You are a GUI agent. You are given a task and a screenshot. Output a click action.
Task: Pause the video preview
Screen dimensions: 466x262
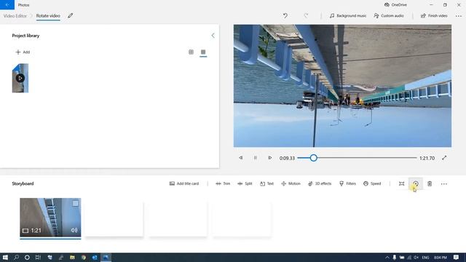pyautogui.click(x=255, y=158)
